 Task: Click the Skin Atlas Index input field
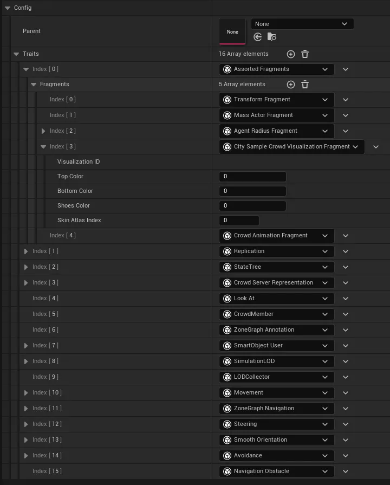[x=238, y=220]
